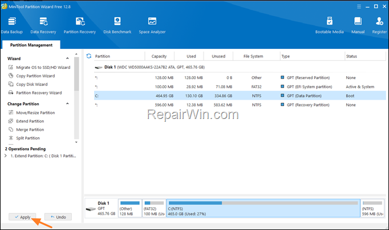Screen dimensions: 389x230
Task: Open the Partition Recovery tool
Action: point(80,25)
